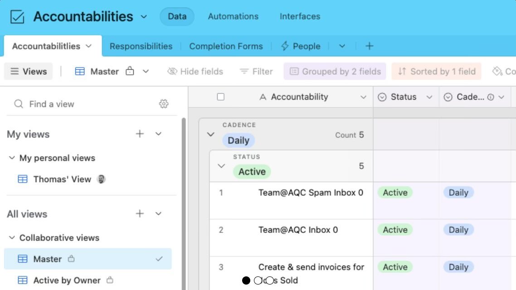Click Active status in Spam Inbox row
This screenshot has height=290, width=516.
(x=395, y=193)
